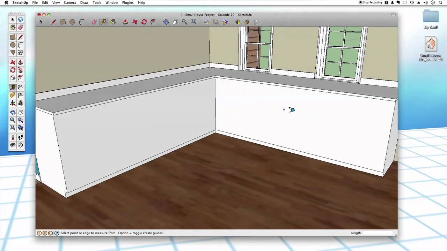Click the Length measurement input field

tap(377, 233)
